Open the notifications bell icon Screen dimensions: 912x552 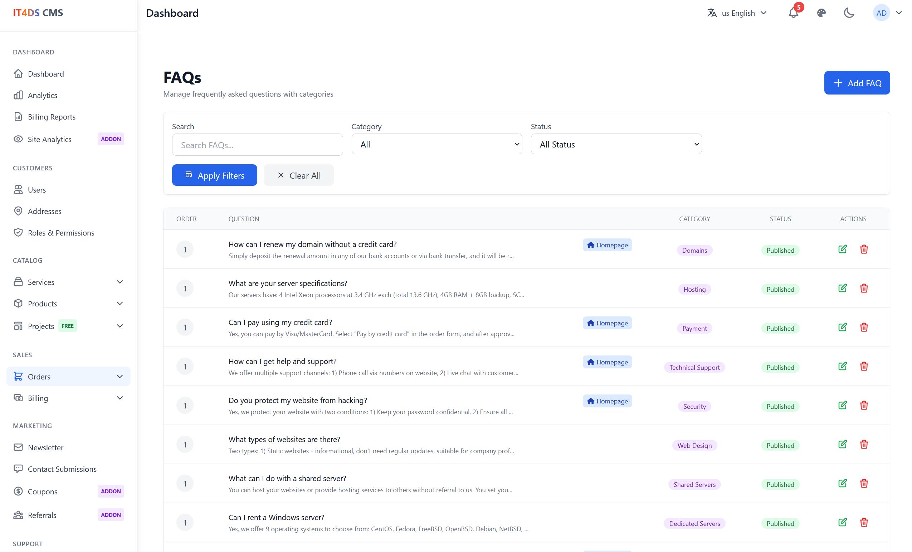[793, 13]
